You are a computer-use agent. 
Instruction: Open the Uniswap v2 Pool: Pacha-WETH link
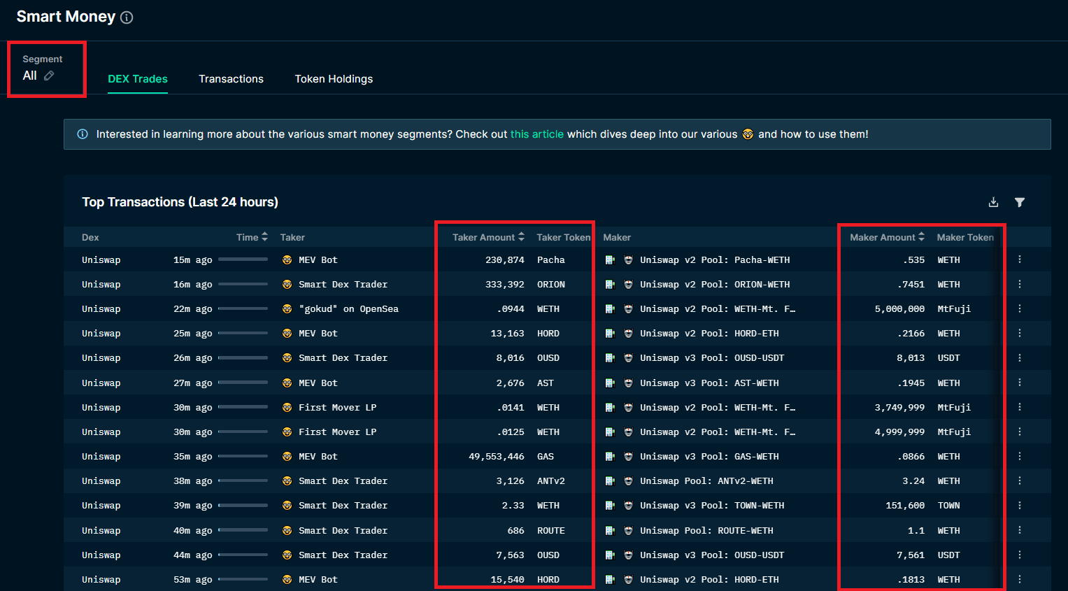click(x=715, y=259)
